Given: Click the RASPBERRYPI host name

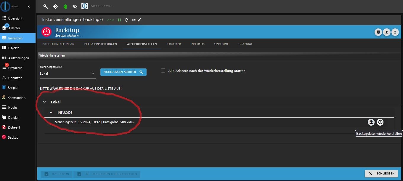Looking at the screenshot, I should [101, 6].
